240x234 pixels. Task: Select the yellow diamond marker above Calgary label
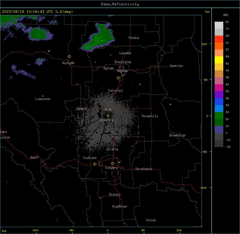[113, 164]
